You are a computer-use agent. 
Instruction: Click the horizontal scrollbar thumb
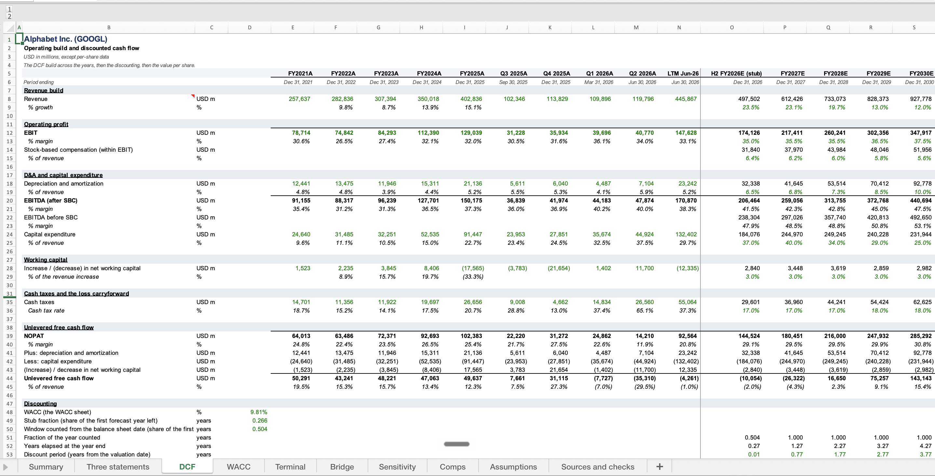coord(457,444)
